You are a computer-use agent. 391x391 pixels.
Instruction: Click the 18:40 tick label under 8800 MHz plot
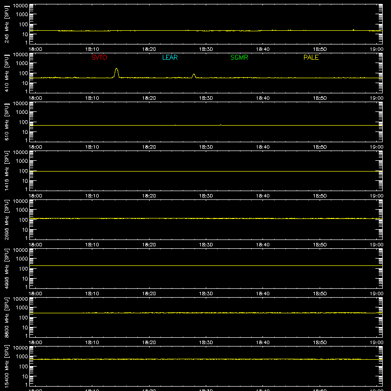click(263, 343)
